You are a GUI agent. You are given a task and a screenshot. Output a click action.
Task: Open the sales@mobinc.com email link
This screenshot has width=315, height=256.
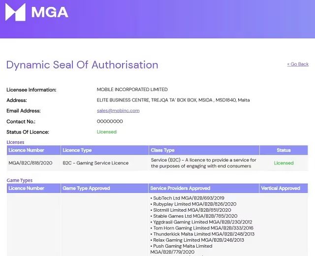pos(118,111)
